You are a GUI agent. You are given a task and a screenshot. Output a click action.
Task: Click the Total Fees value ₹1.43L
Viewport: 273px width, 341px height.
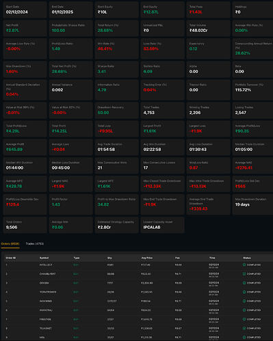coord(196,12)
